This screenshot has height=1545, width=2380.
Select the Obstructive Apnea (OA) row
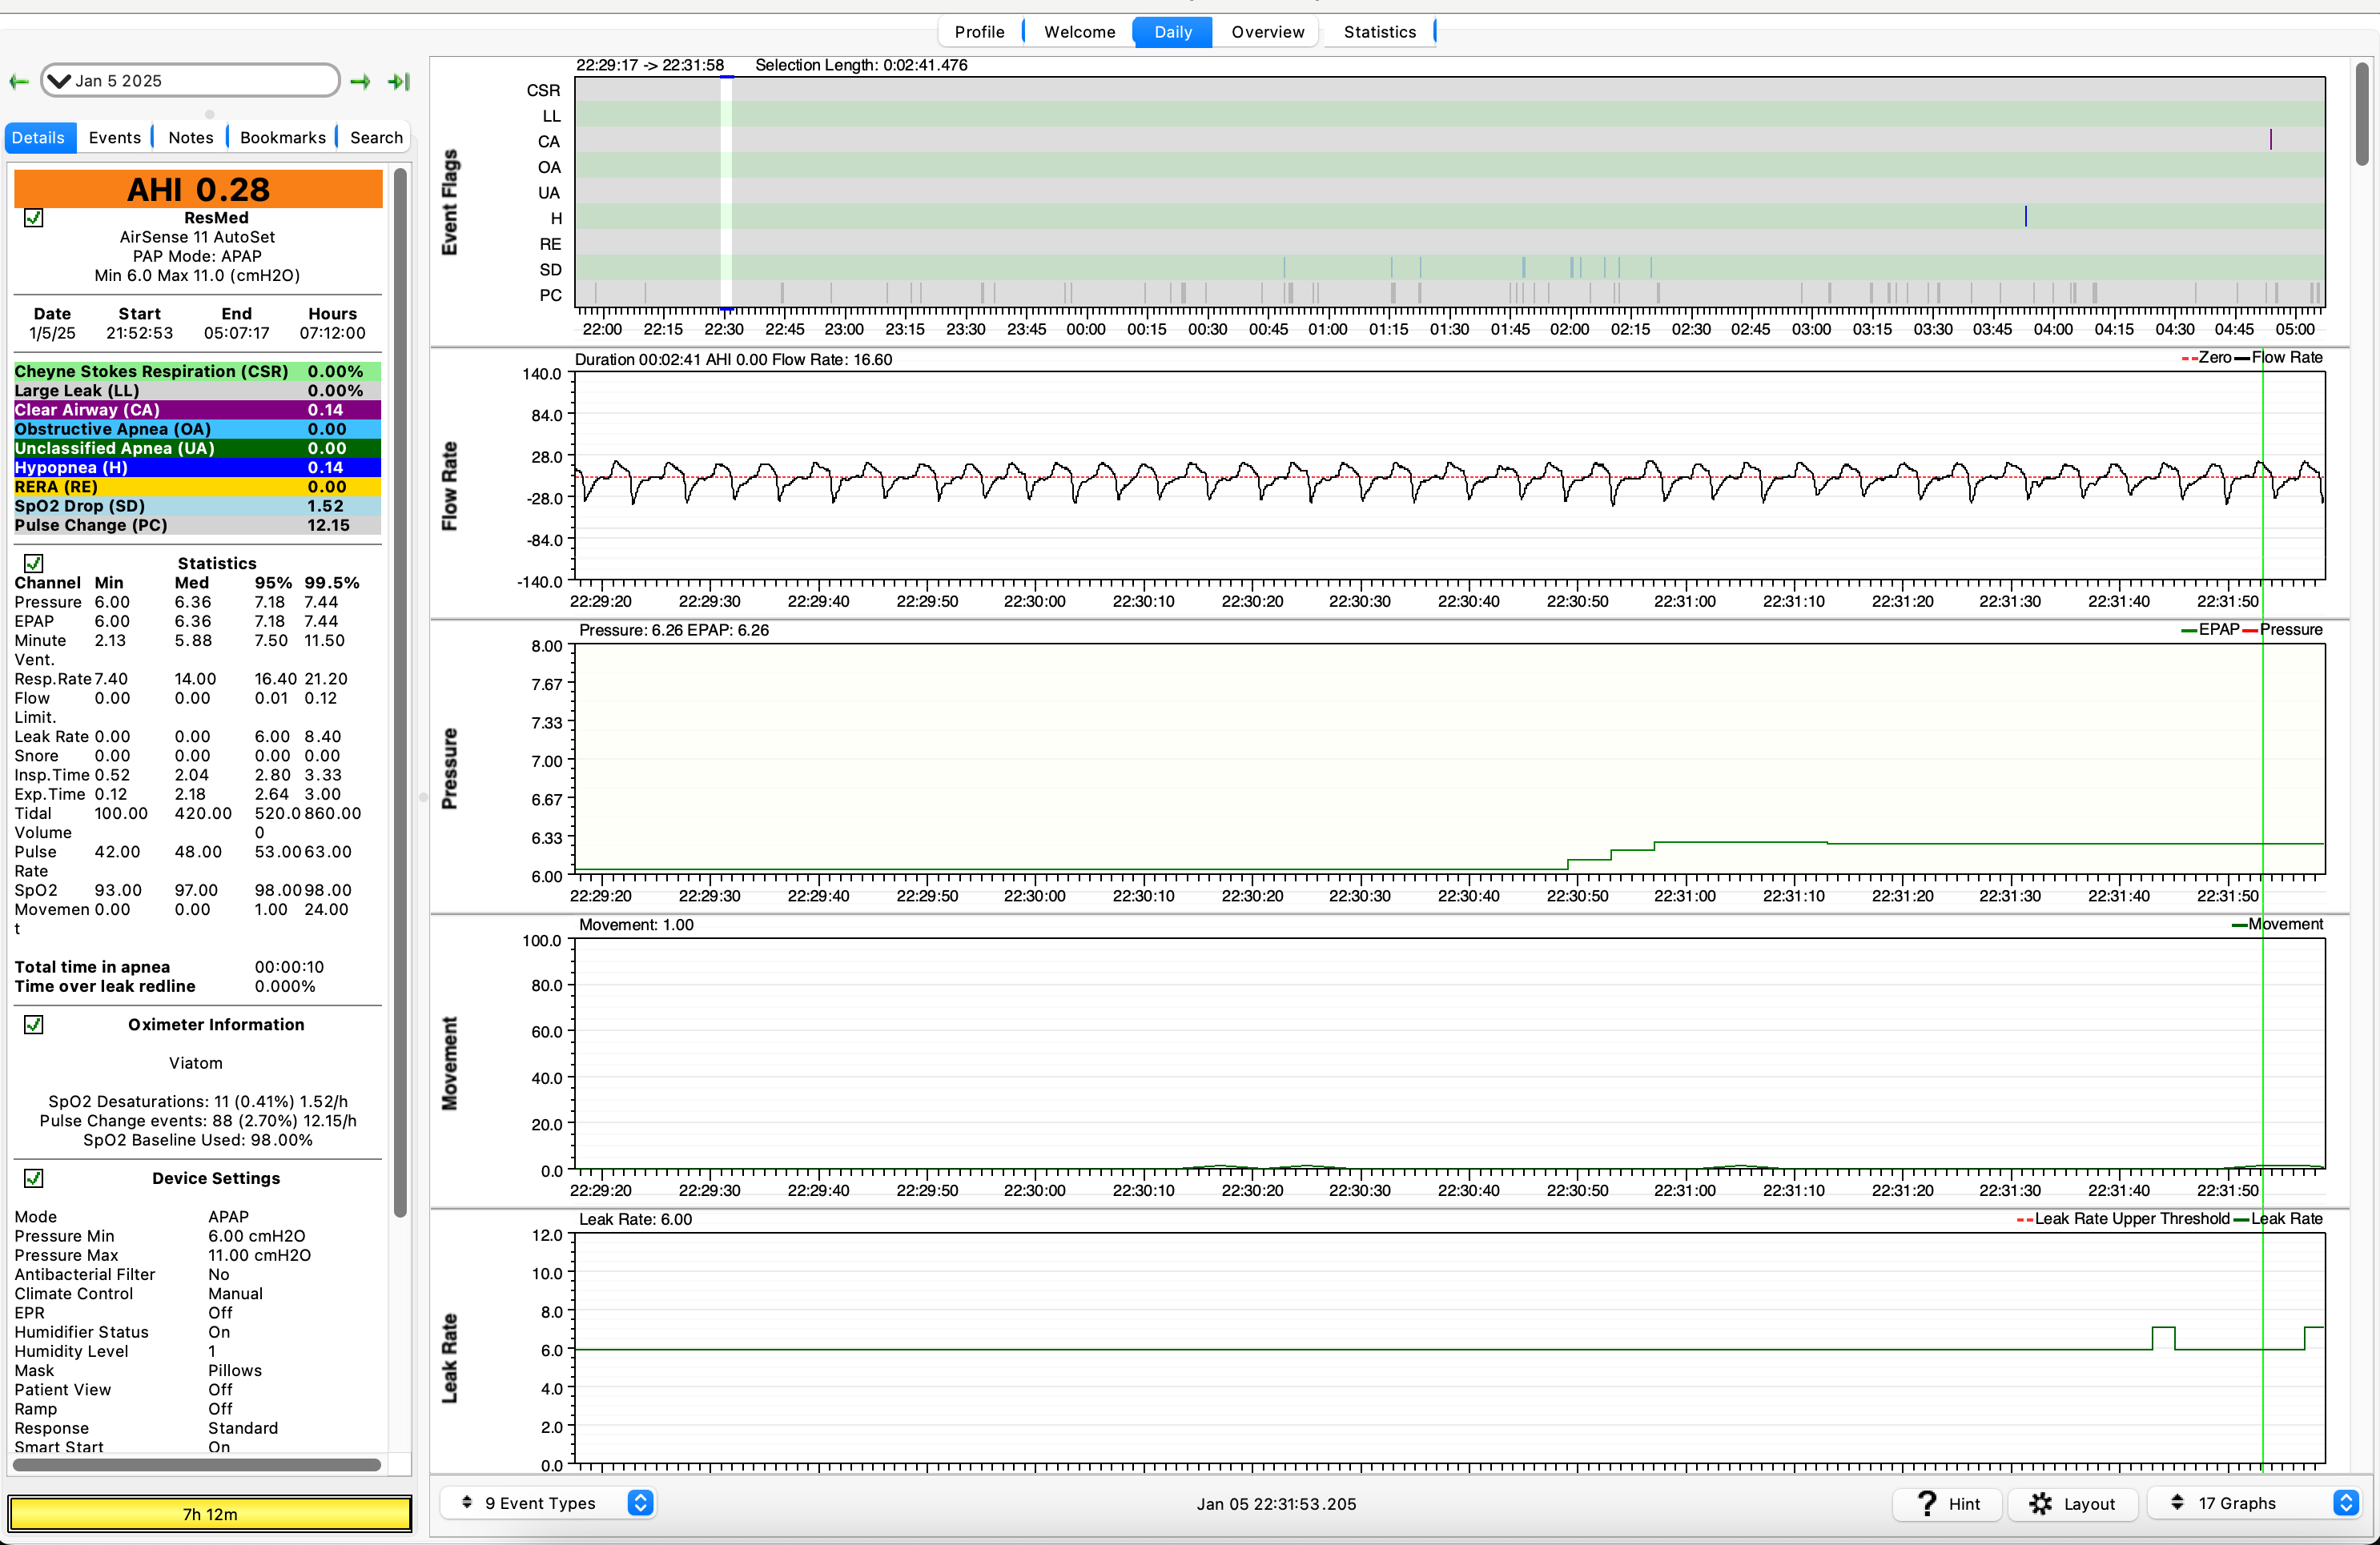[198, 430]
